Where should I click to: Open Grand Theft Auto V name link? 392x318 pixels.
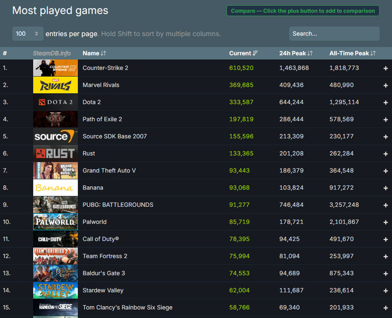pos(109,171)
